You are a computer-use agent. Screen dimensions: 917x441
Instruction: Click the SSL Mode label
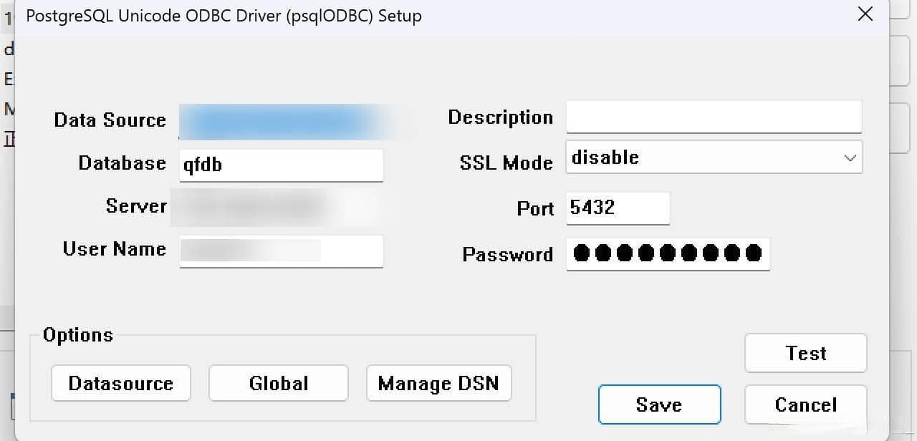point(506,163)
